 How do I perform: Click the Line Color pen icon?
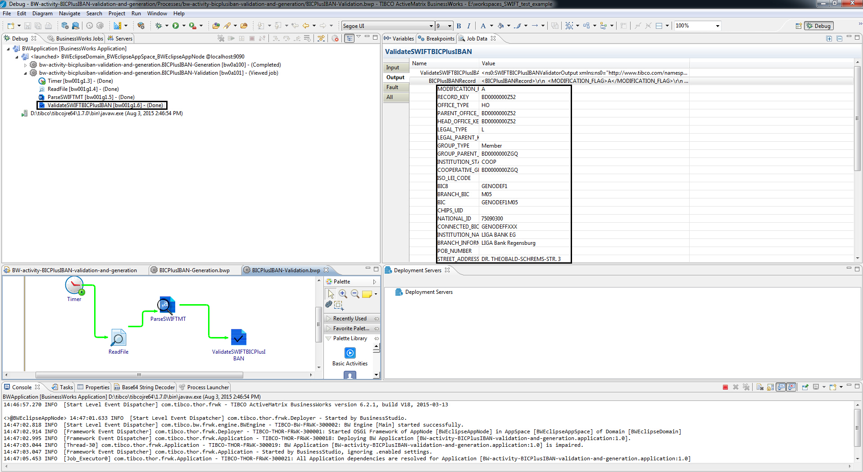(x=518, y=26)
